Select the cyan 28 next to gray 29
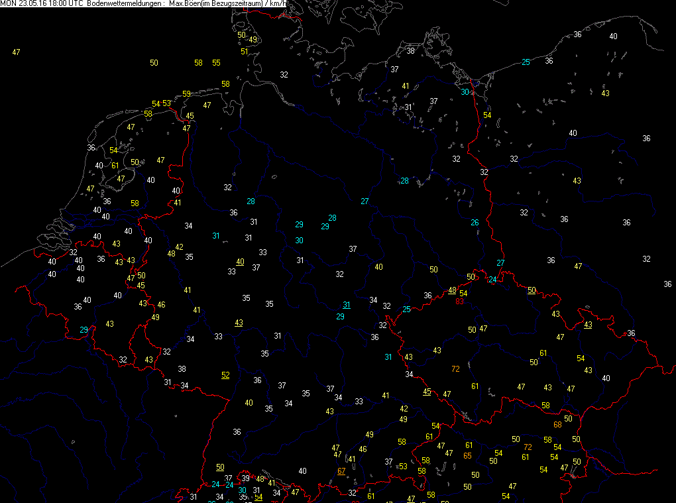 pos(332,217)
